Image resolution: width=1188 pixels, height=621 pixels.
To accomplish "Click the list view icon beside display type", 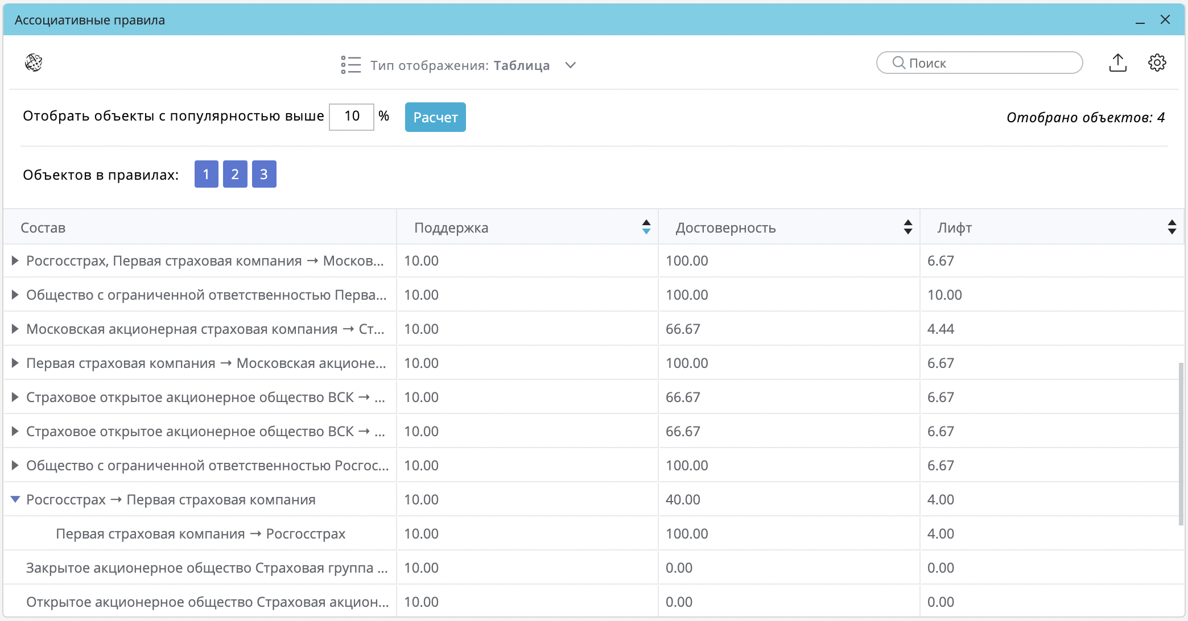I will coord(350,65).
